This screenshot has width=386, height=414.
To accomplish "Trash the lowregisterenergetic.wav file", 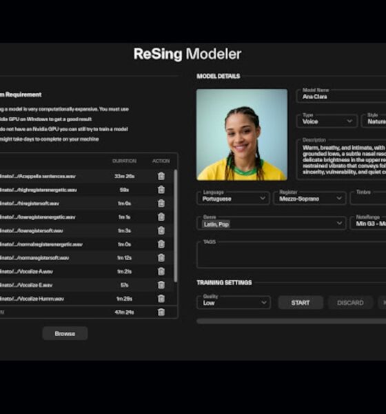I will point(161,217).
